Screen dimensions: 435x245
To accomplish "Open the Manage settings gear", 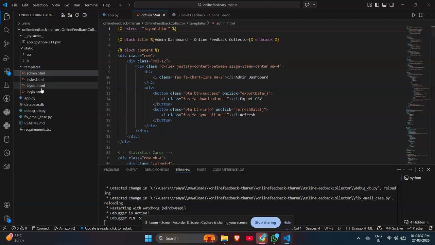I will pos(6,218).
